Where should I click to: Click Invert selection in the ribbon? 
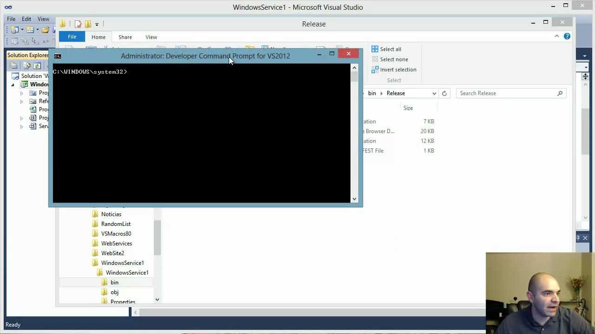pos(394,70)
